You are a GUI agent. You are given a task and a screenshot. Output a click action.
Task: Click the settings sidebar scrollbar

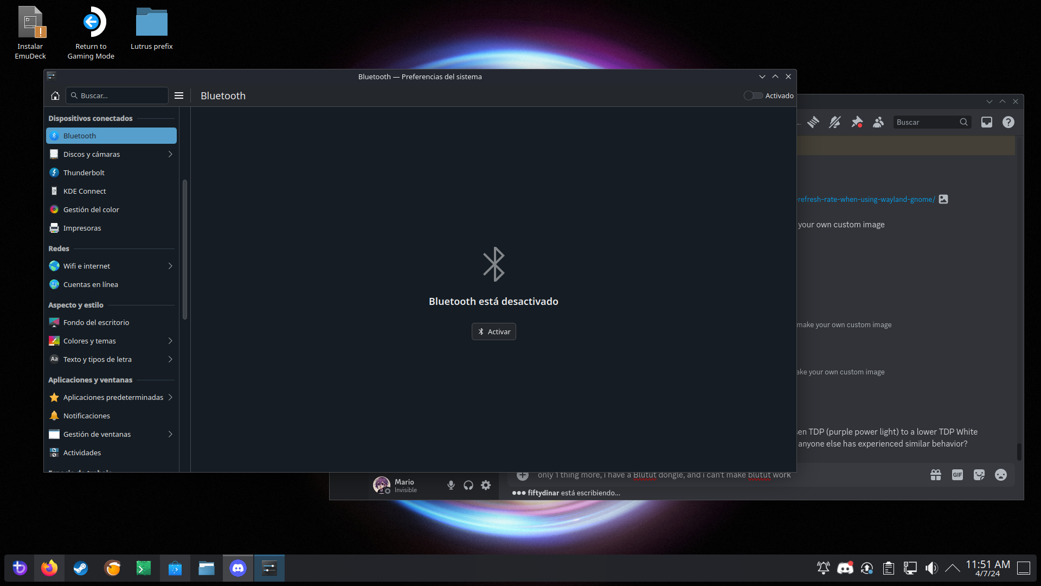tap(185, 250)
